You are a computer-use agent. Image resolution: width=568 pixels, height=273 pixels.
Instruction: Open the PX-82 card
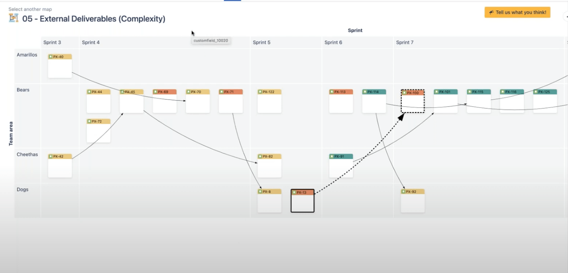(x=269, y=165)
